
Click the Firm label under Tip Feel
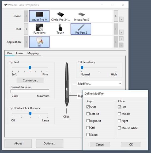pos(45,74)
